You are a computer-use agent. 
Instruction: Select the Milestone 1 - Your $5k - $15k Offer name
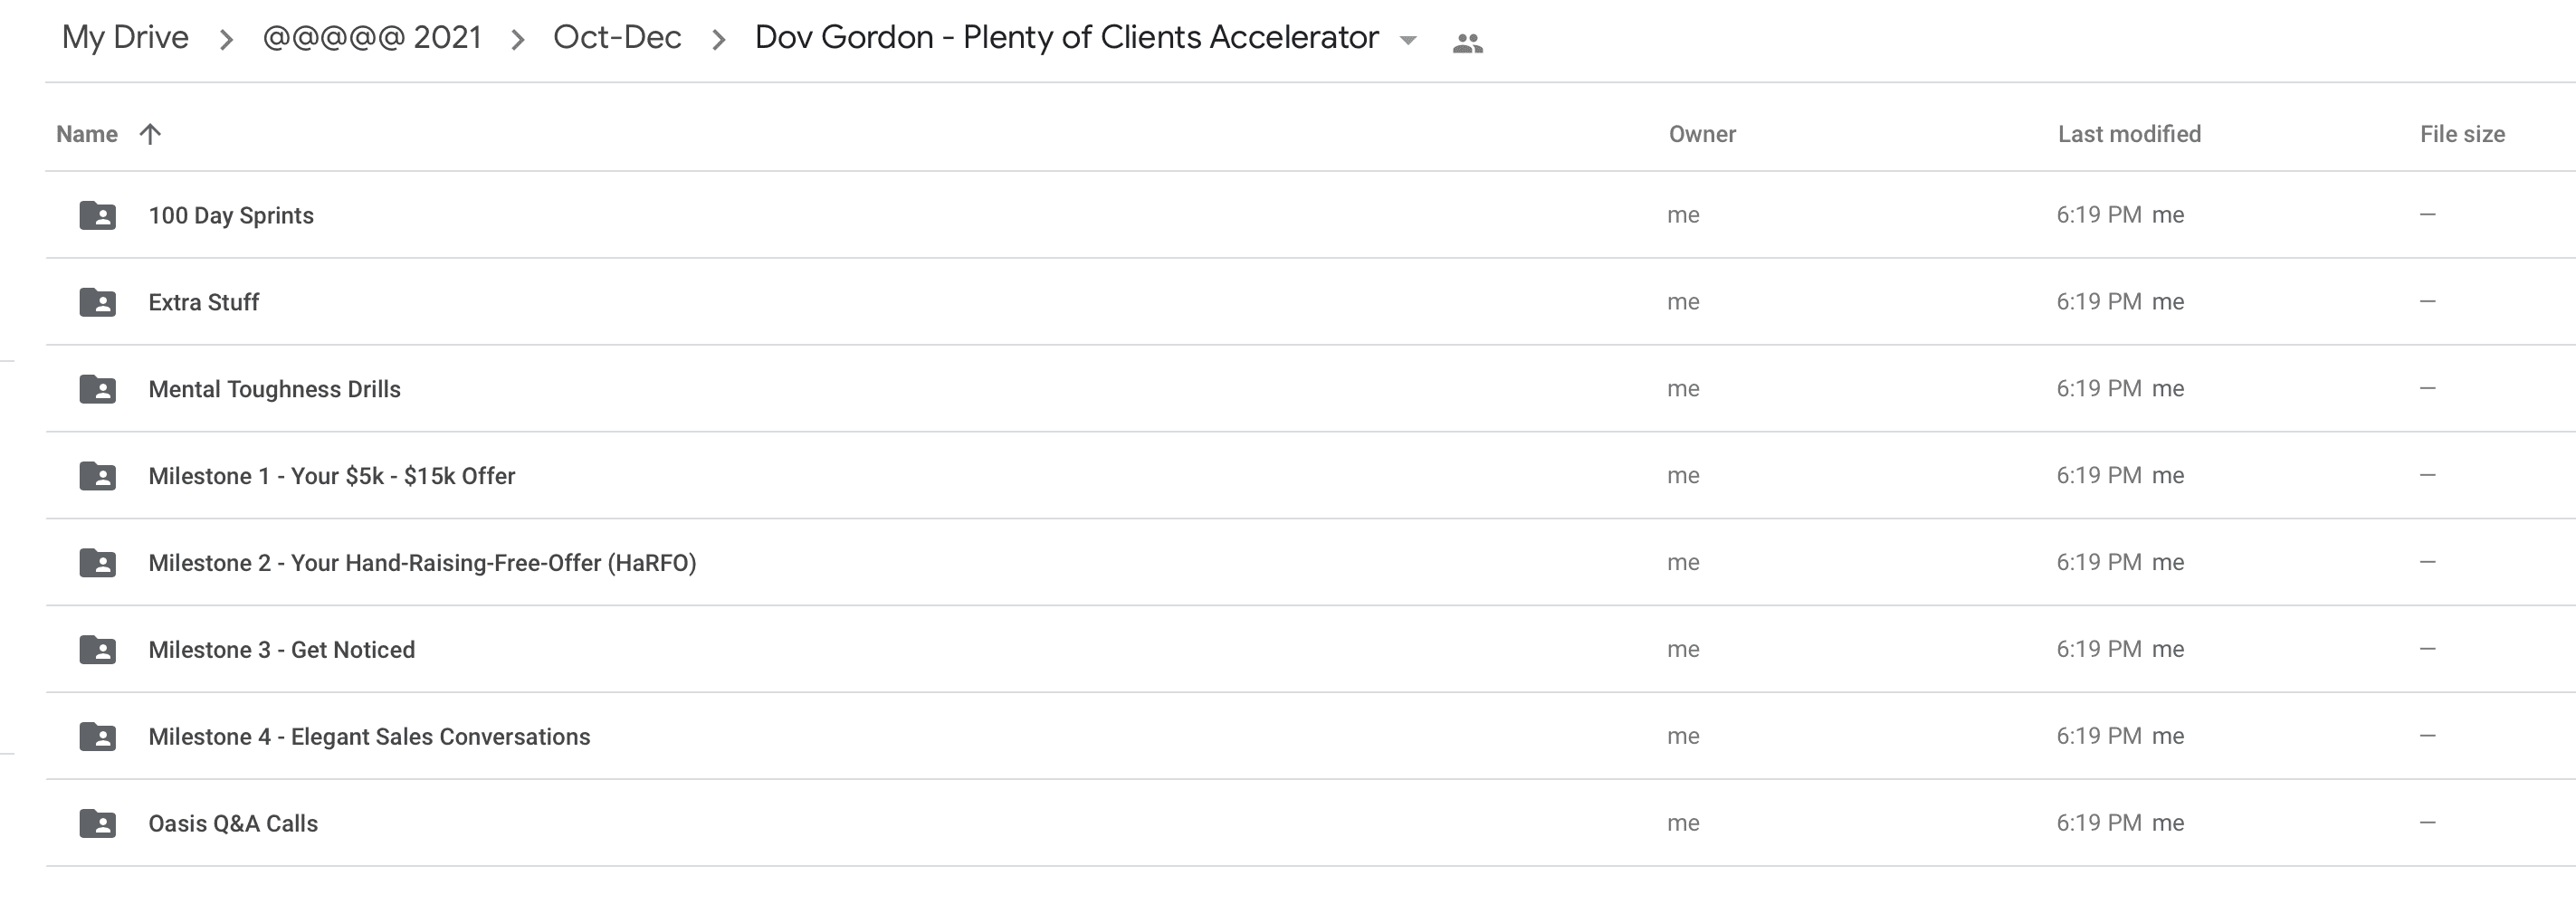332,476
